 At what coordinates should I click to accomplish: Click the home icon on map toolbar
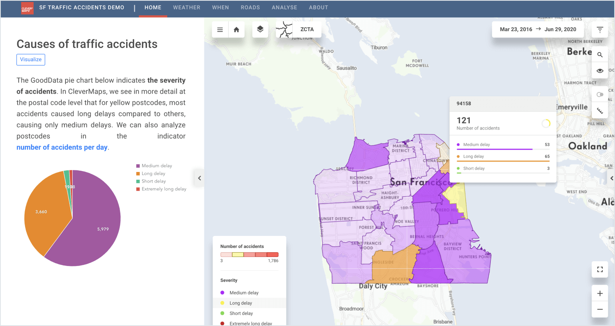coord(236,30)
